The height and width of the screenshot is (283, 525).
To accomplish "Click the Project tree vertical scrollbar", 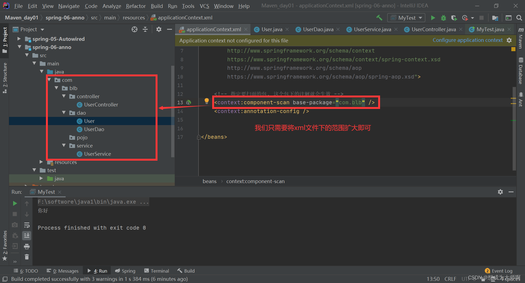I will [x=173, y=111].
